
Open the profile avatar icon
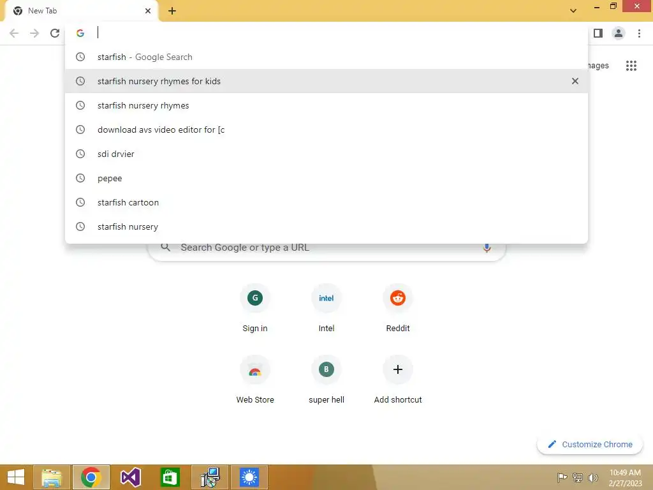[619, 33]
